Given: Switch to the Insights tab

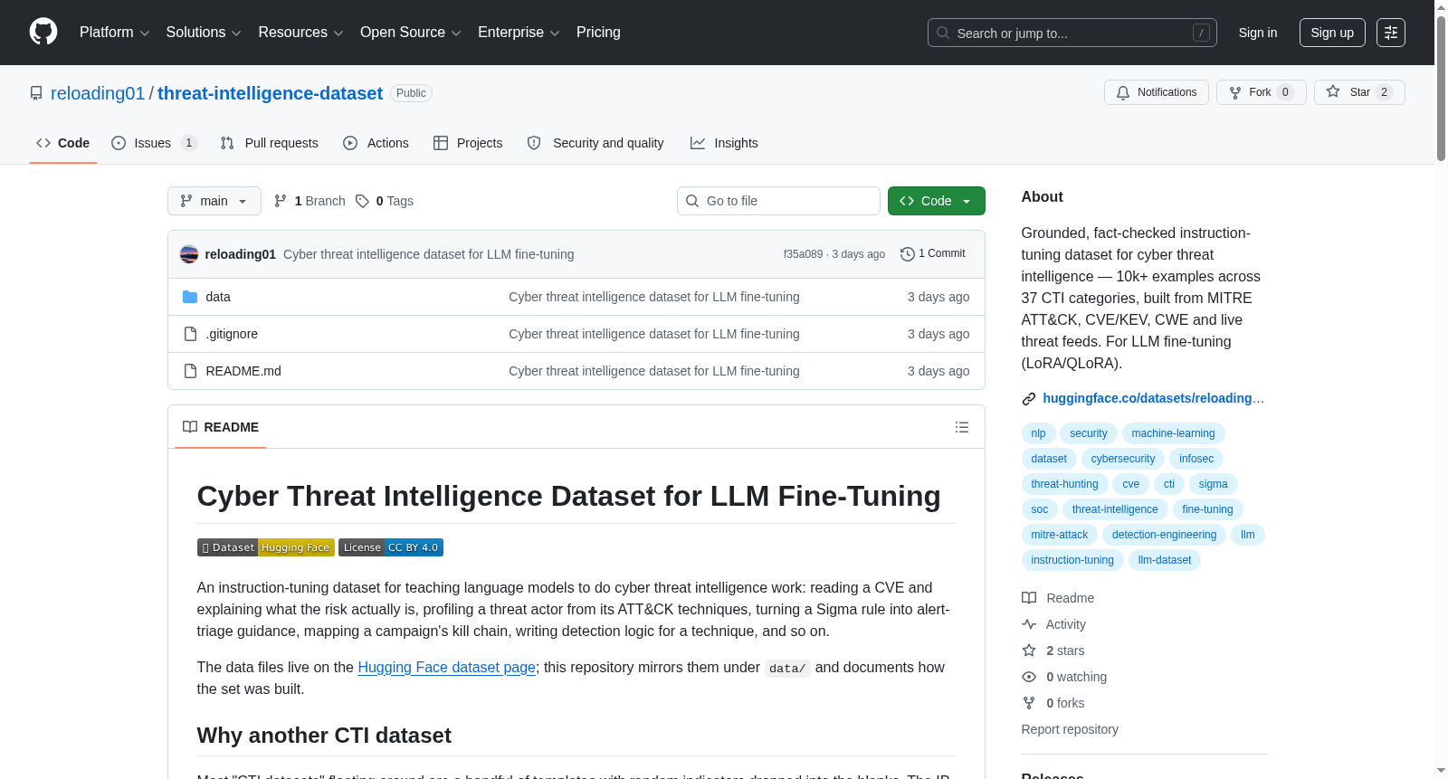Looking at the screenshot, I should (724, 143).
